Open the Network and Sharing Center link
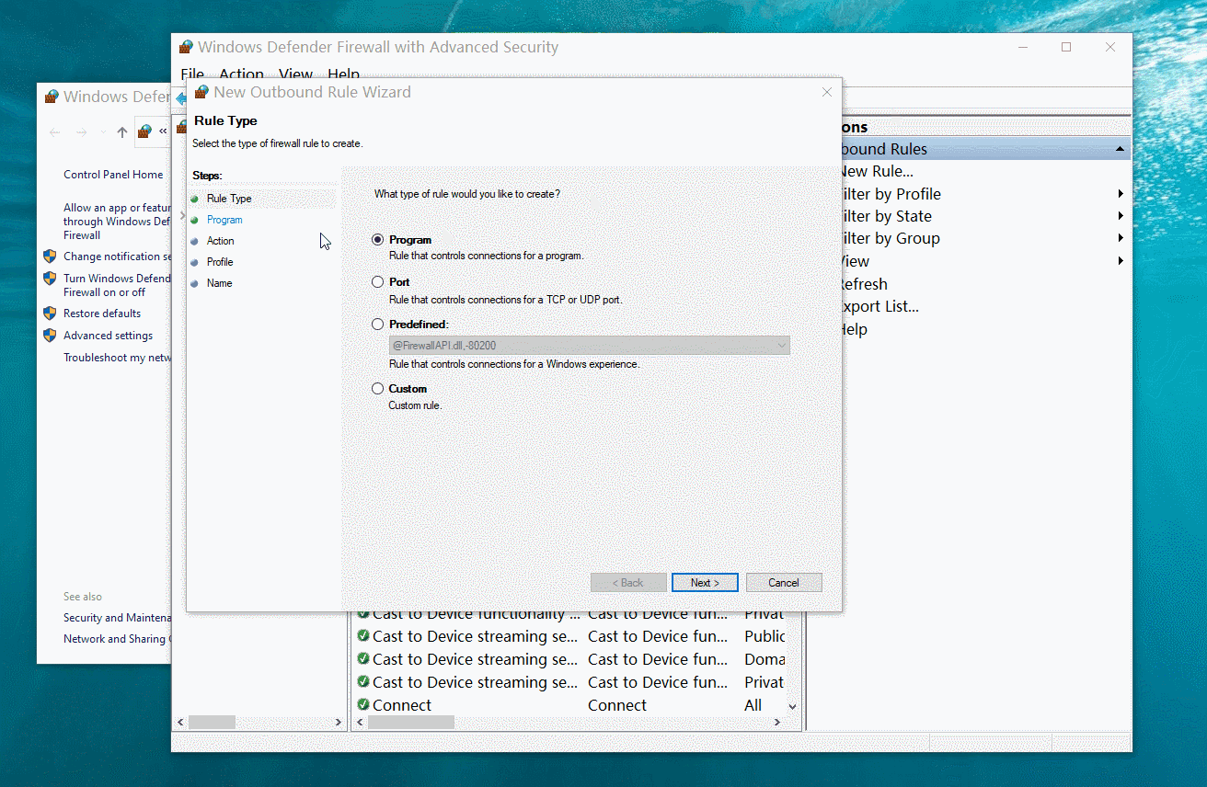Image resolution: width=1207 pixels, height=787 pixels. click(115, 639)
